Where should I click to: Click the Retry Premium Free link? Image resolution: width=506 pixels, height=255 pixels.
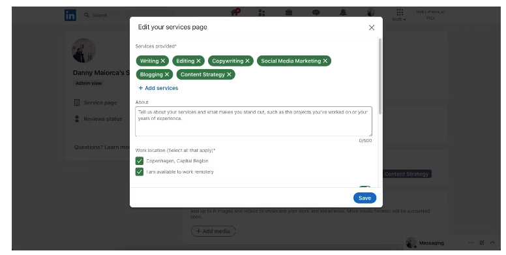point(430,15)
